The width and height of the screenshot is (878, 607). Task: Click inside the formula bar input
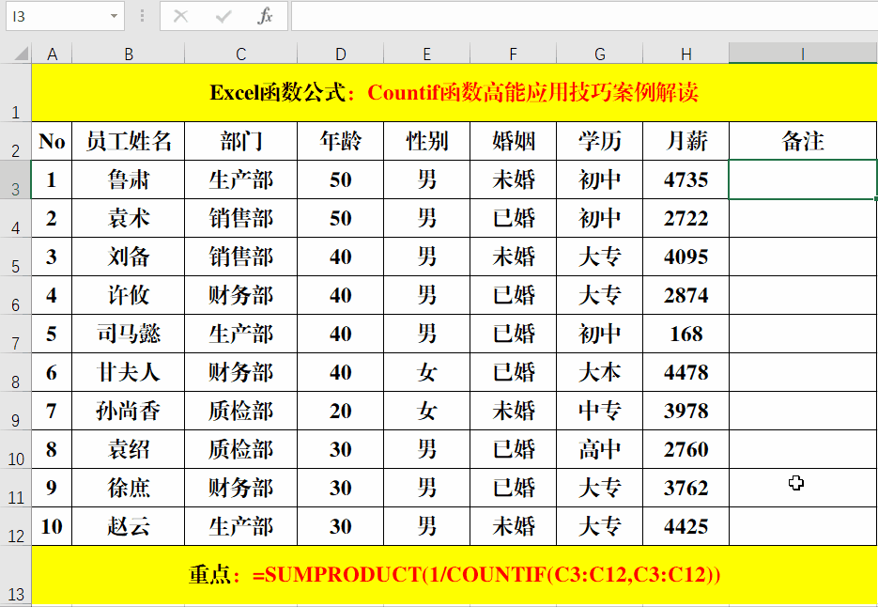click(x=584, y=16)
